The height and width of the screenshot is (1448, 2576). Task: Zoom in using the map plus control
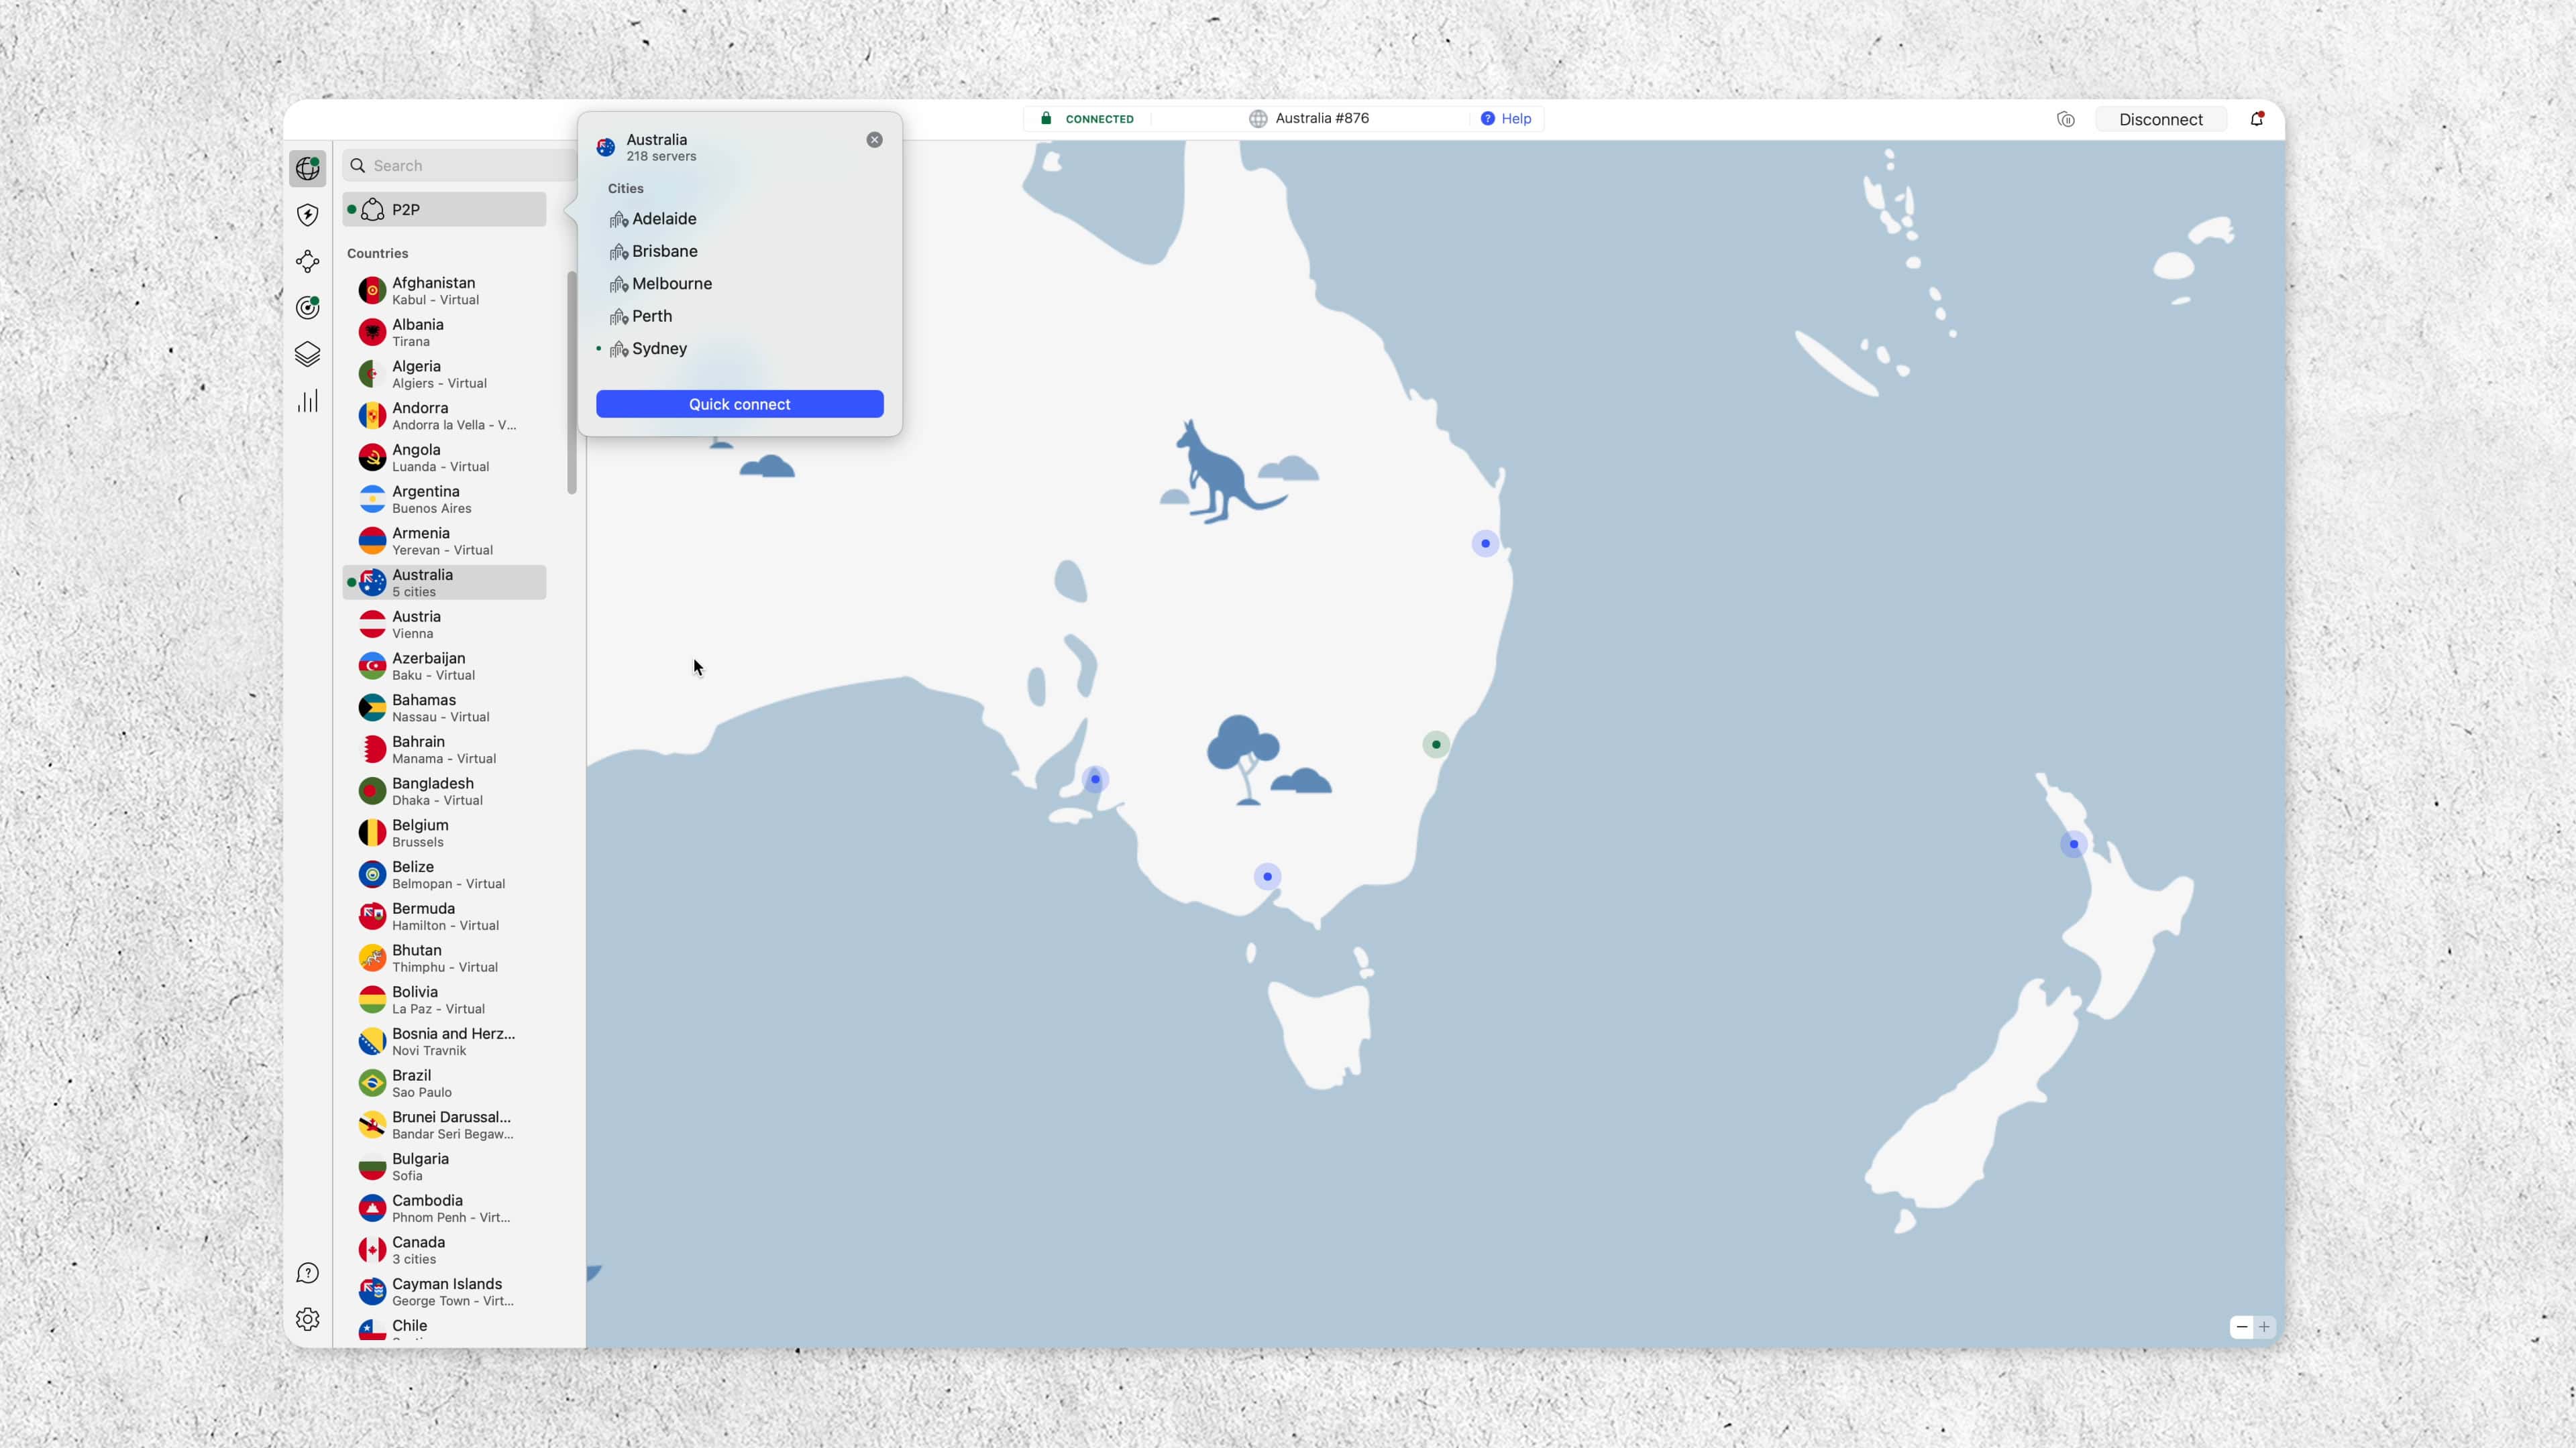coord(2264,1327)
